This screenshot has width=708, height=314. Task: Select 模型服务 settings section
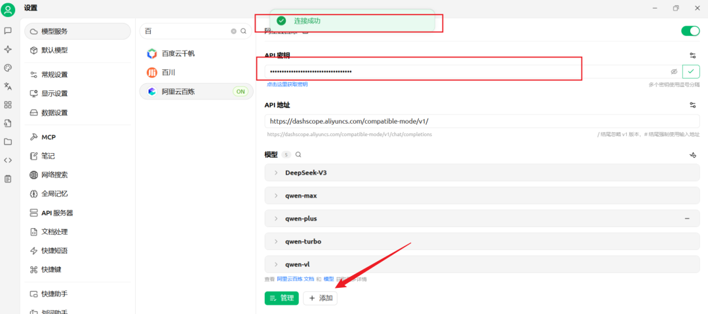(x=77, y=31)
